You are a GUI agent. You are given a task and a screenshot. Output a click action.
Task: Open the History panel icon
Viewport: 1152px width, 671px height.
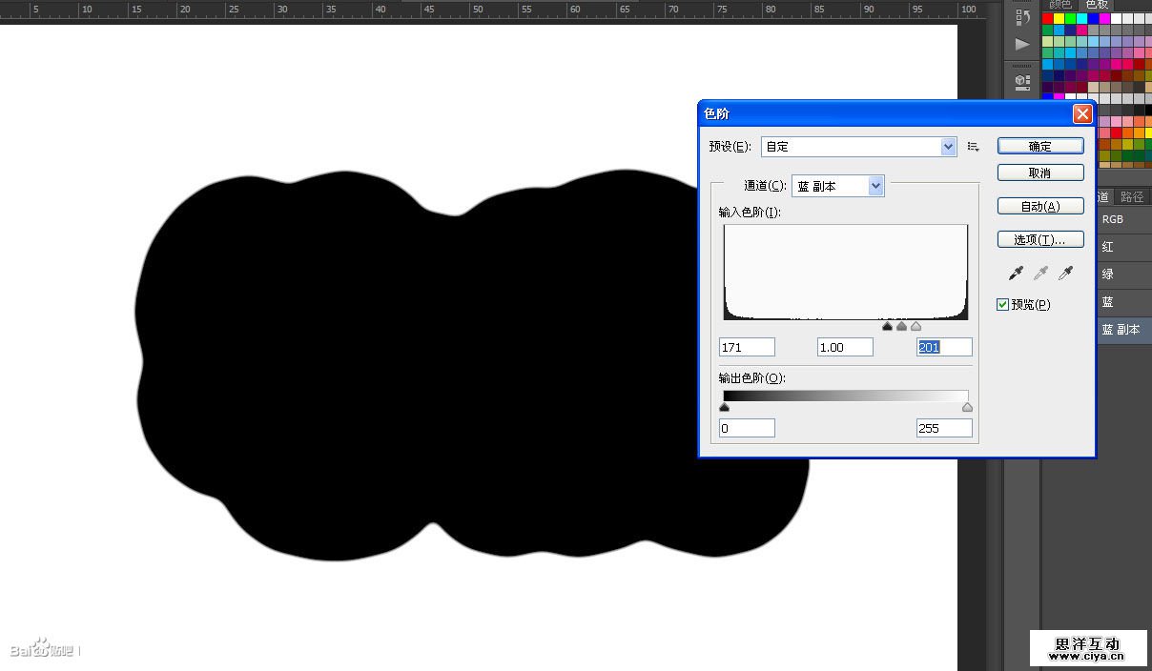coord(1022,17)
